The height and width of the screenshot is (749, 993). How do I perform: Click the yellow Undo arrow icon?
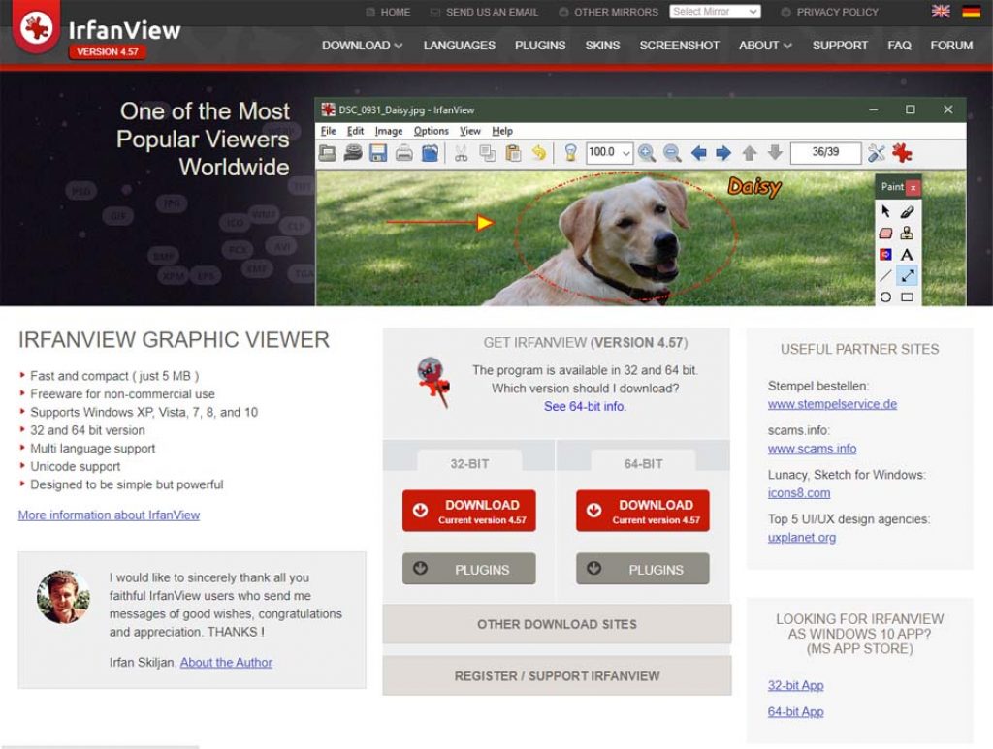(x=538, y=153)
